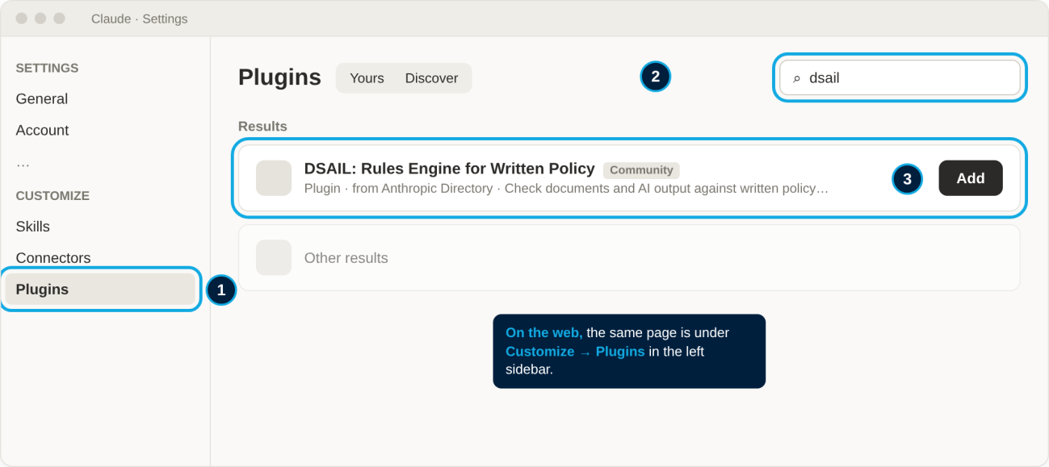Switch to the Yours tab
1049x467 pixels.
tap(367, 78)
